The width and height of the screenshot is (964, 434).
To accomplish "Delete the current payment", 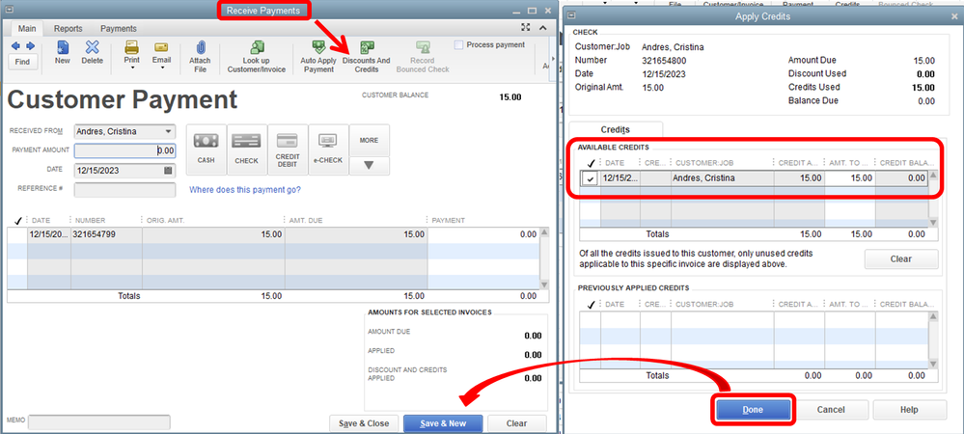I will [x=93, y=52].
